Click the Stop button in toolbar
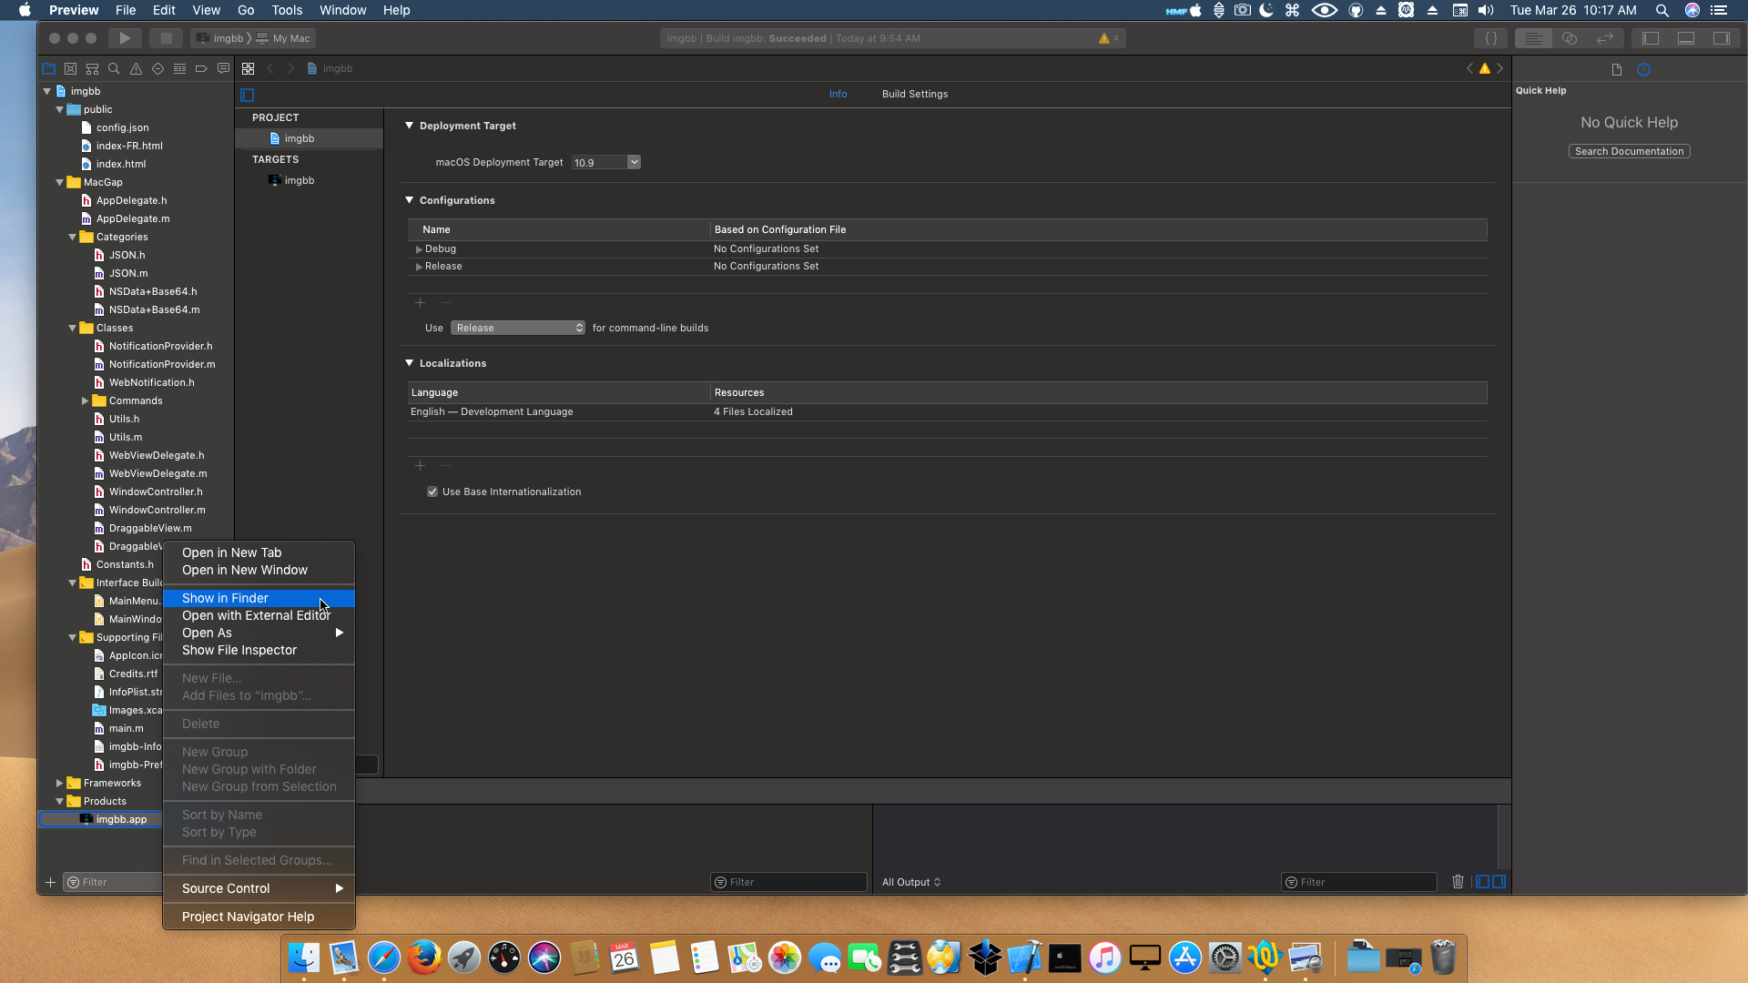Screen dimensions: 1748x983 coord(166,38)
